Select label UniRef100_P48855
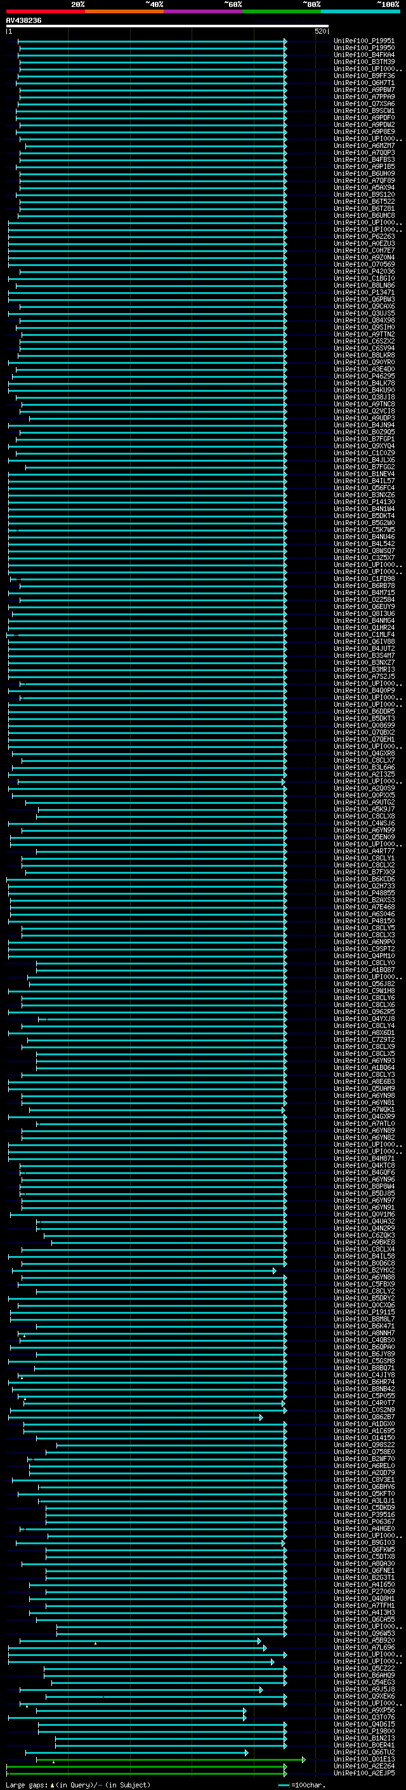Screen dimensions: 406x1790 (364, 893)
